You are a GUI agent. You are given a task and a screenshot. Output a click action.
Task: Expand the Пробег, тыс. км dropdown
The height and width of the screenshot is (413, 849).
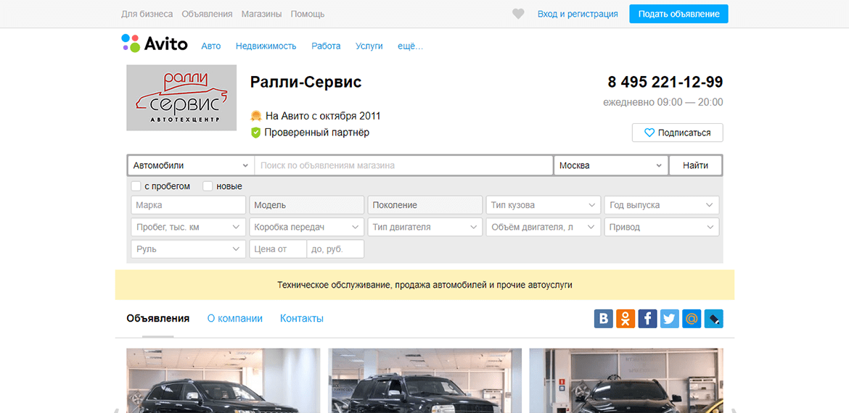pyautogui.click(x=189, y=227)
